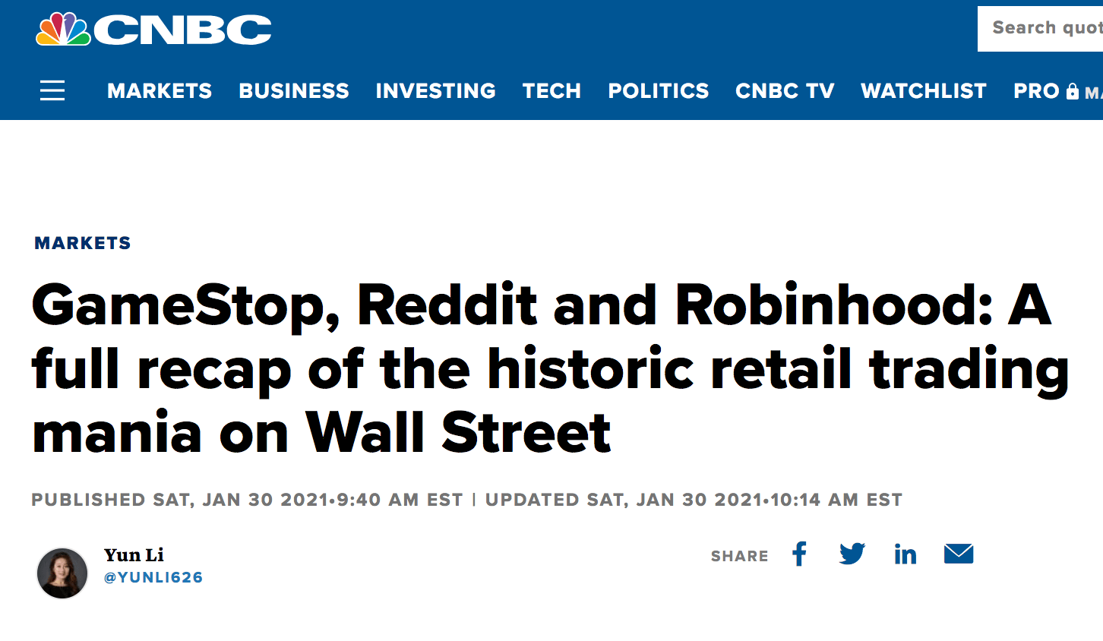Image resolution: width=1103 pixels, height=641 pixels.
Task: Open CNBC TV from navigation
Action: 785,91
